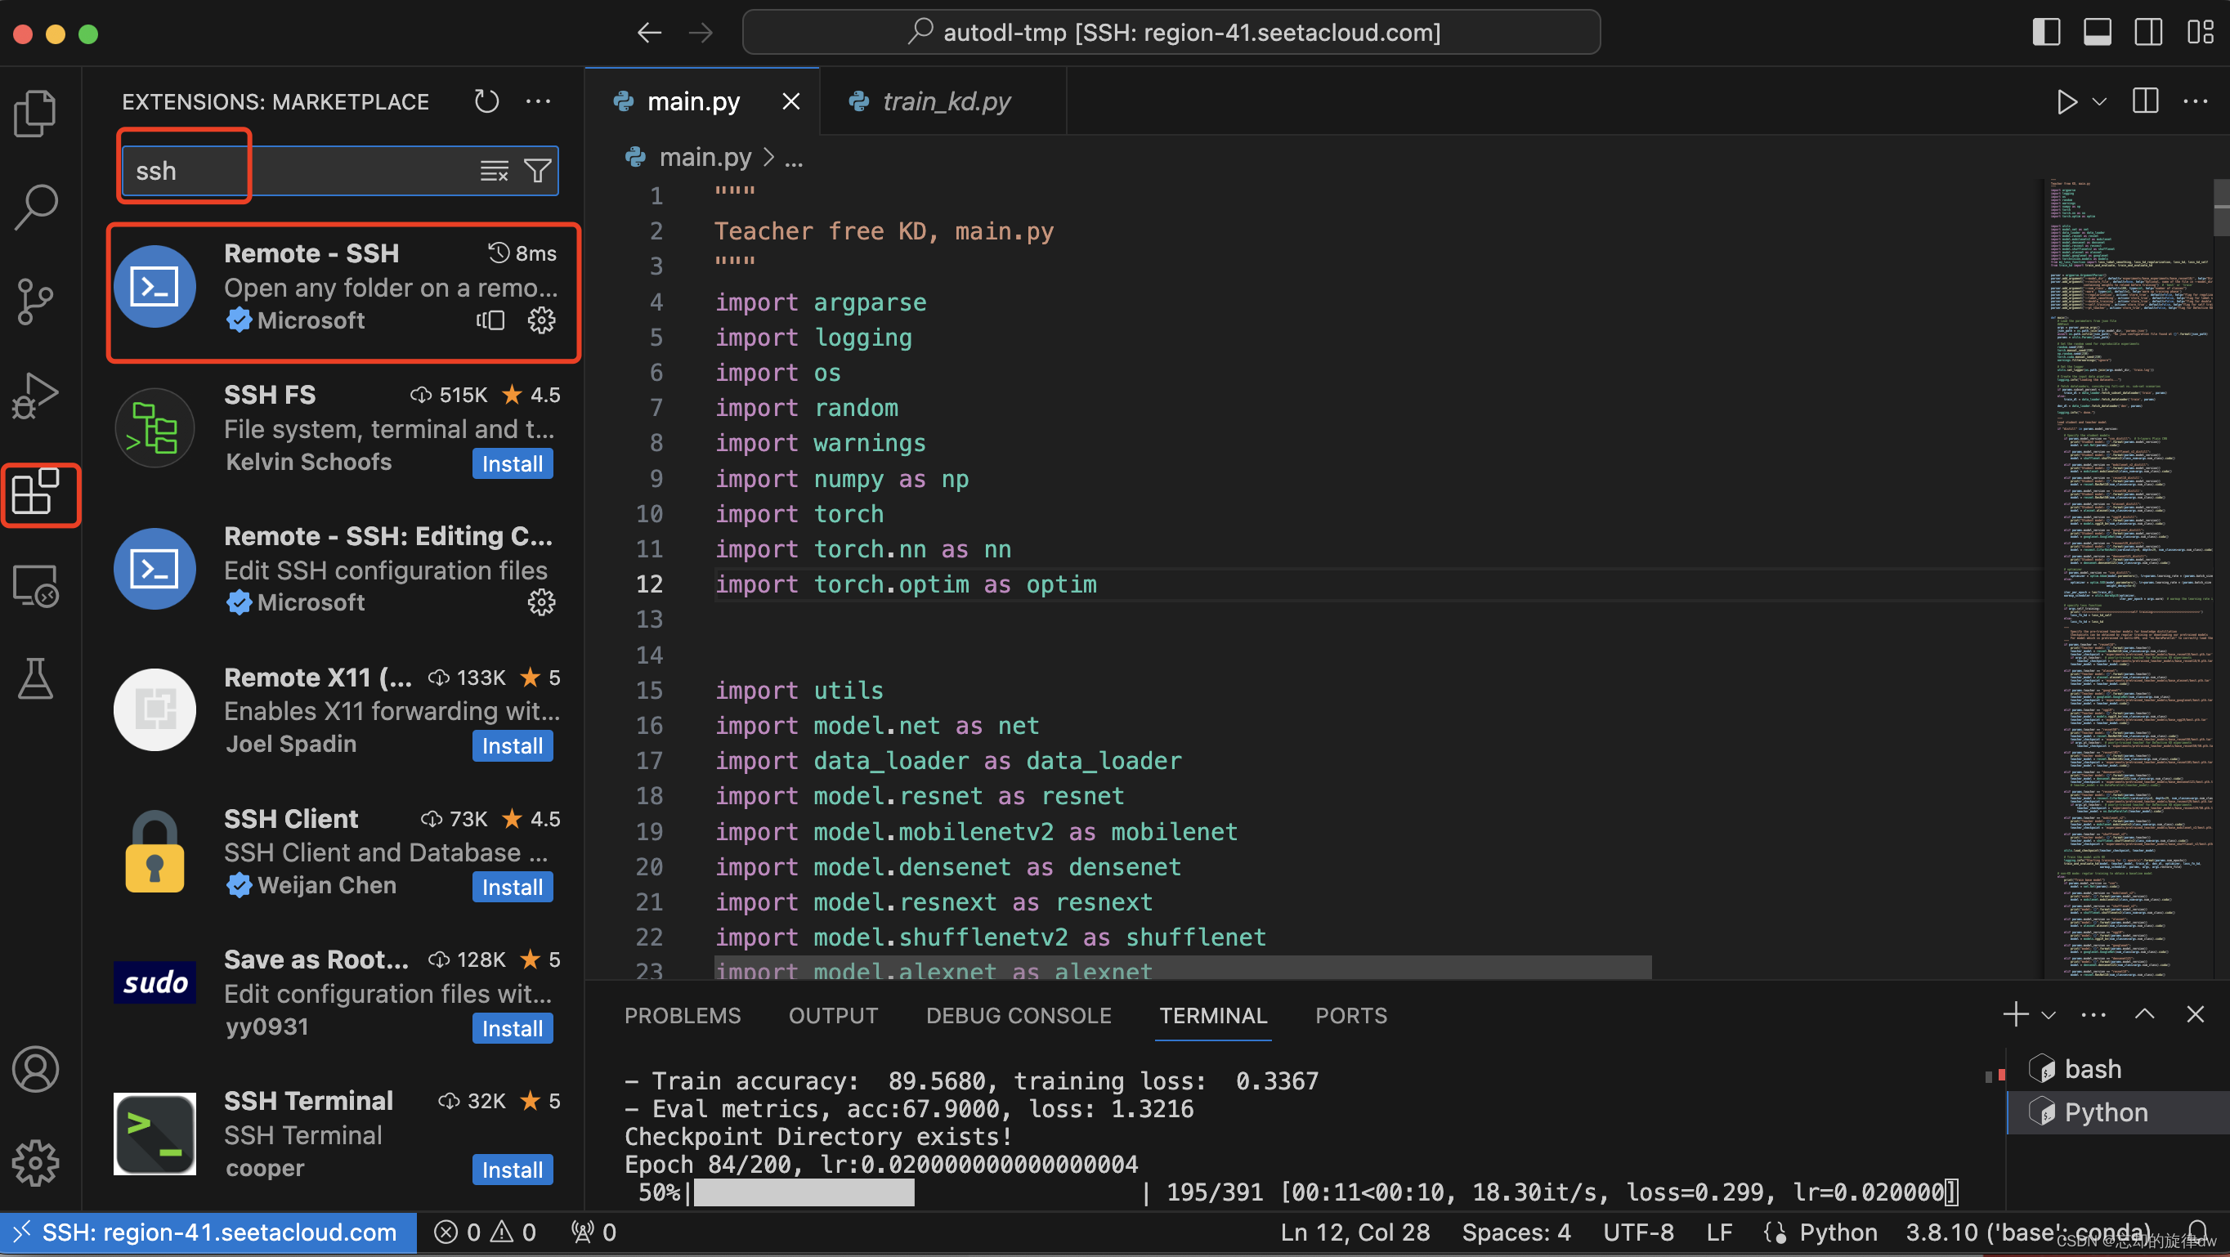
Task: Open the Run and Debug view
Action: pos(35,396)
